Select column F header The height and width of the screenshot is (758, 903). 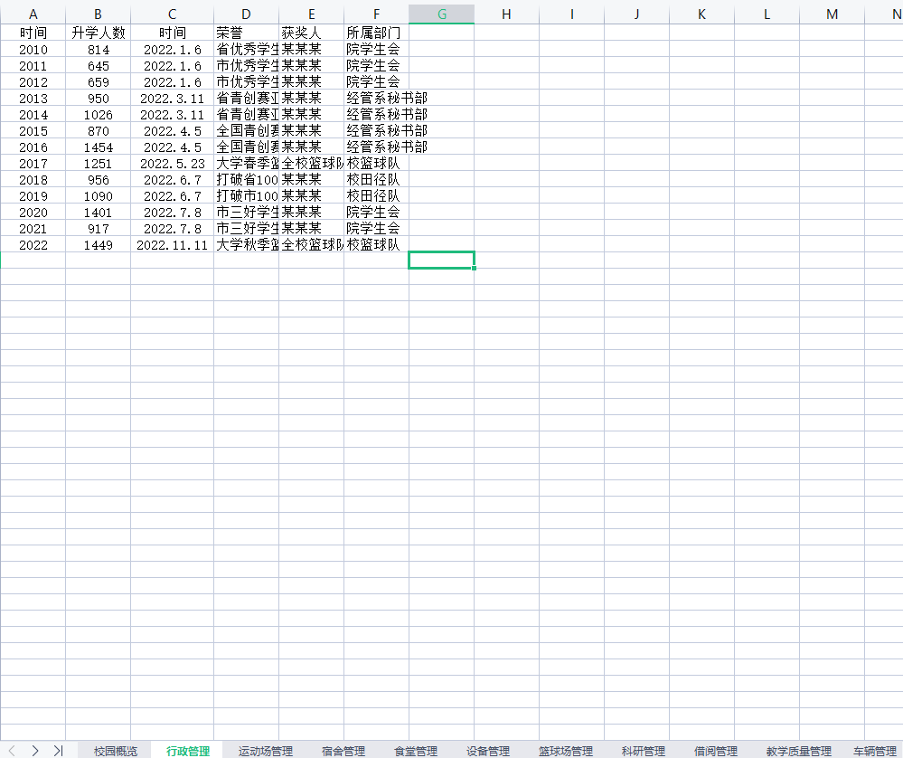tap(376, 14)
